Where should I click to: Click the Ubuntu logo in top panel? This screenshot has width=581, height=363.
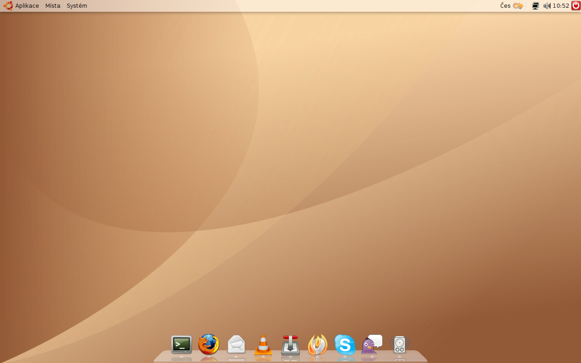(x=8, y=6)
